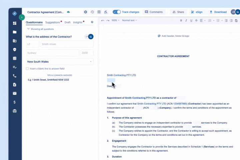Screen dimensions: 240x160
Task: Click the Purpose of this agreement heading
Action: point(127,118)
